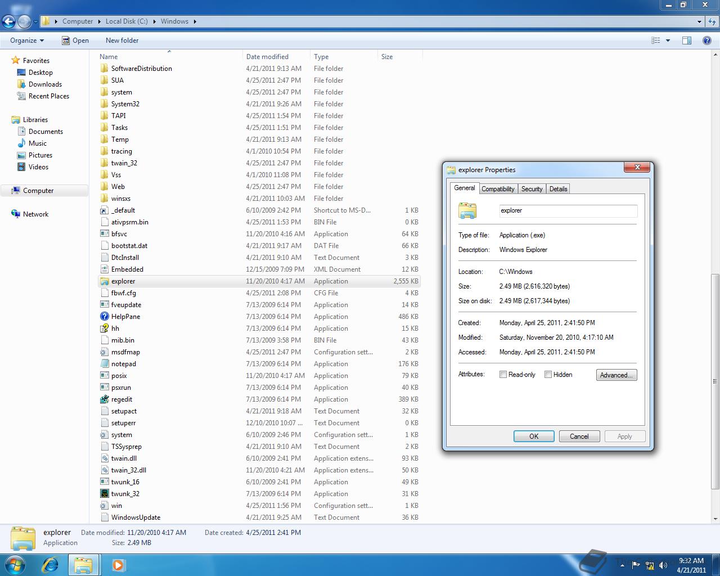The image size is (720, 576).
Task: Select the notepad file icon
Action: [x=104, y=364]
